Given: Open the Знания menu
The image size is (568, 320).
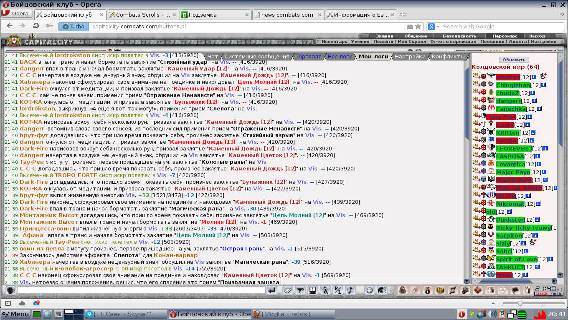Looking at the screenshot, I should click(x=384, y=36).
